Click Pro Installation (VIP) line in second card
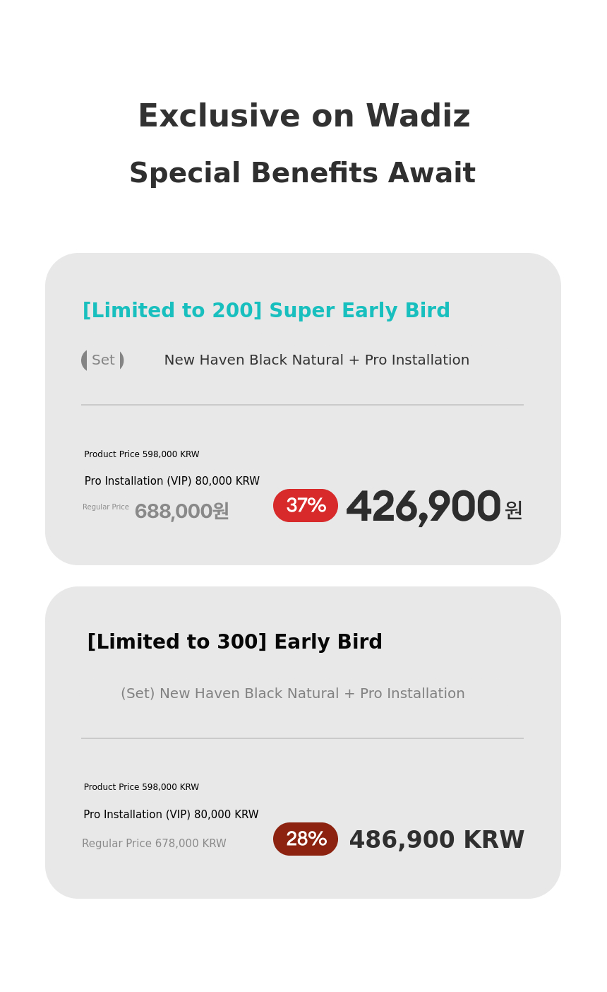The height and width of the screenshot is (992, 607). (x=171, y=815)
